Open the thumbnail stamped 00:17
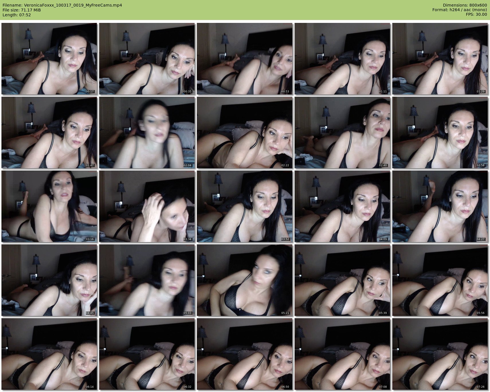 click(x=49, y=59)
